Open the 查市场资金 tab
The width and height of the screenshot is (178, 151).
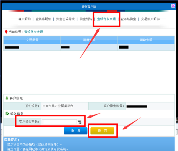tap(128, 19)
